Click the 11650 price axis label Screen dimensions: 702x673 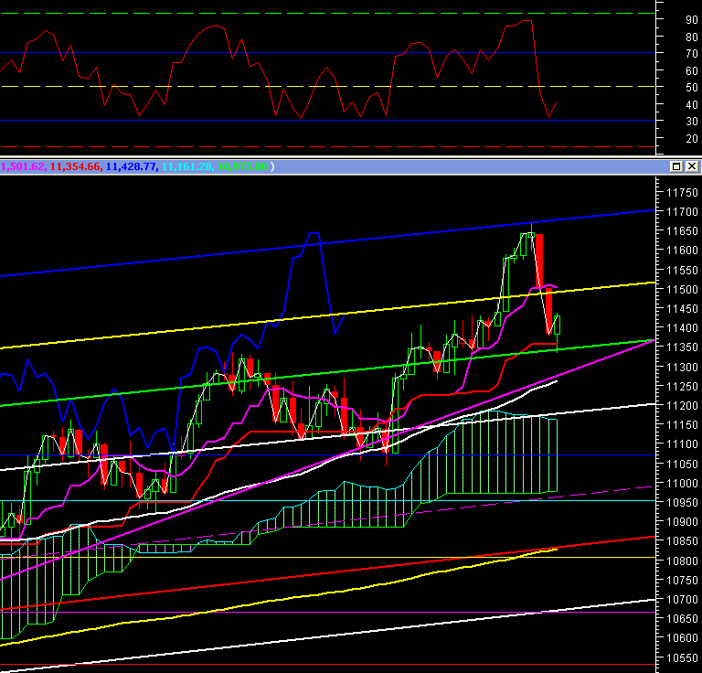pyautogui.click(x=682, y=231)
